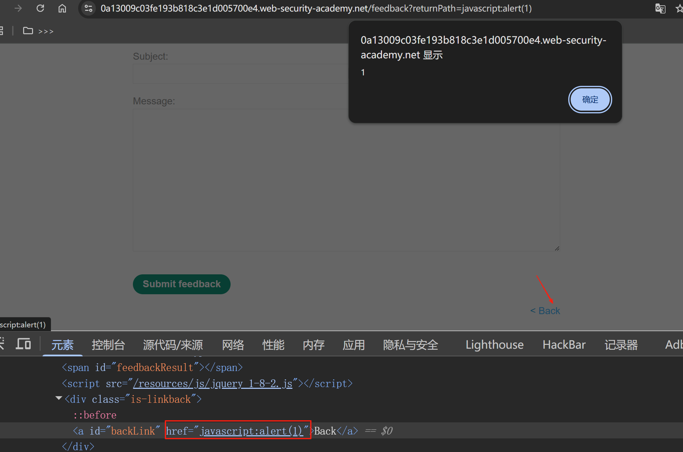The image size is (683, 452).
Task: Open the HackBar panel tab
Action: point(564,345)
